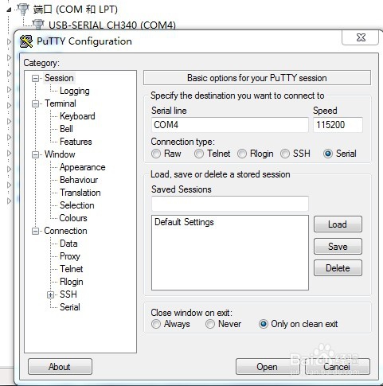383x386 pixels.
Task: Open the Data settings category
Action: tap(68, 244)
